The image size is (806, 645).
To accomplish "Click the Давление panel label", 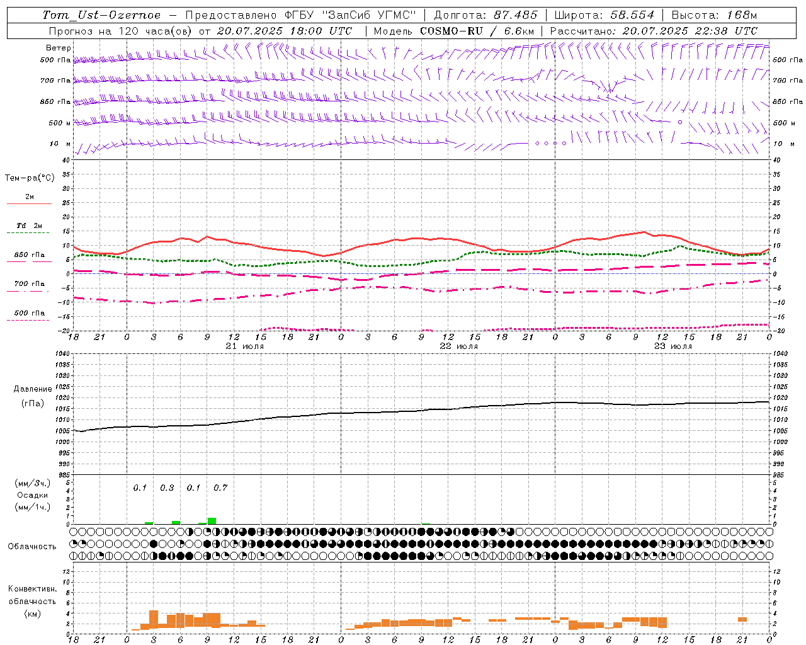I will (33, 389).
